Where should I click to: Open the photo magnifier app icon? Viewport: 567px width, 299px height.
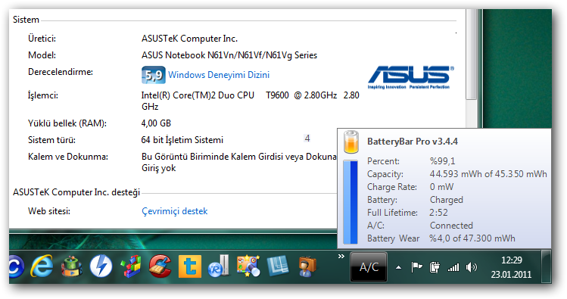click(x=248, y=266)
